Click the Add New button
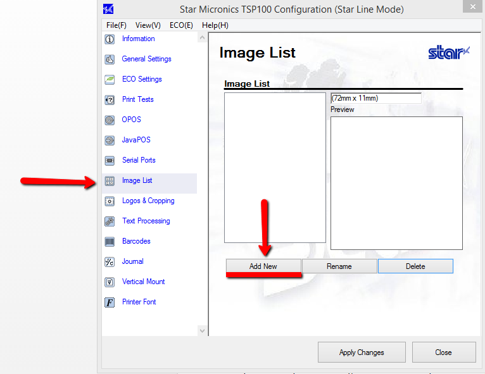The width and height of the screenshot is (485, 374). 263,266
